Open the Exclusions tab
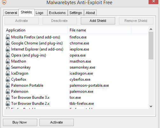This screenshot has width=160, height=128. coord(57,13)
